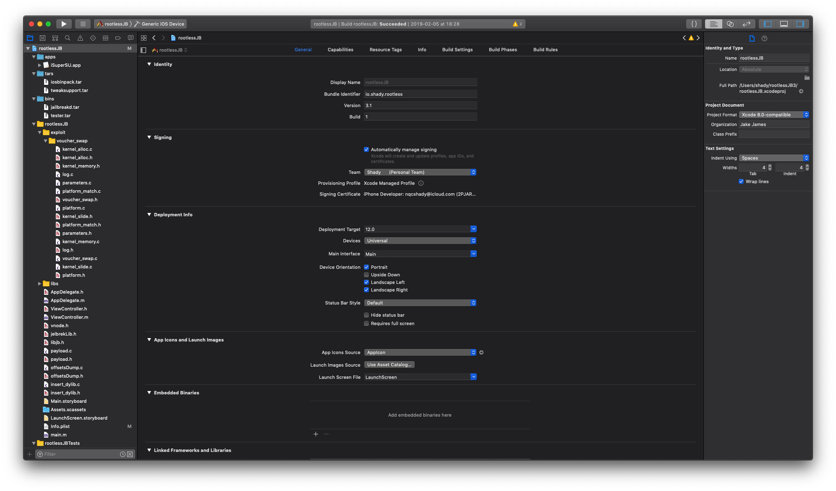Viewport: 836px width, 491px height.
Task: Reveal full path in Finder arrow
Action: click(x=801, y=91)
